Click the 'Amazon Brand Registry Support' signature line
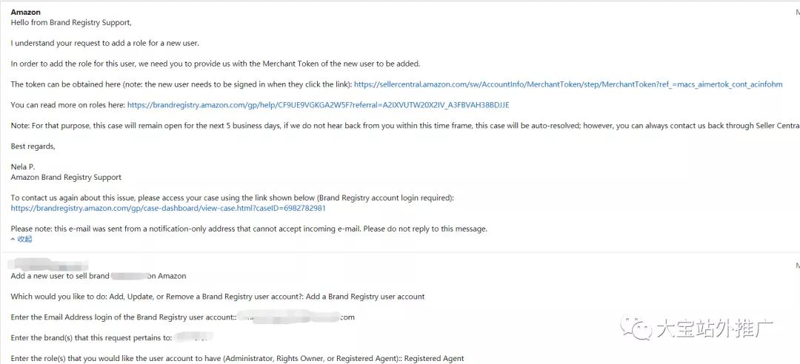Viewport: 800px width, 364px height. pyautogui.click(x=66, y=178)
